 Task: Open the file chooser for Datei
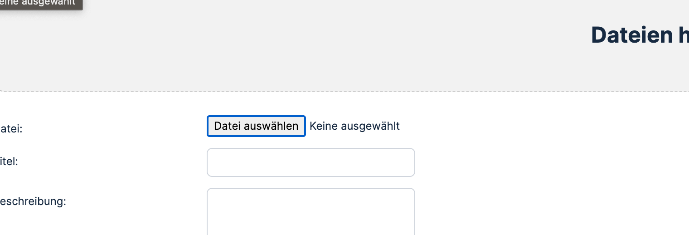(x=256, y=126)
